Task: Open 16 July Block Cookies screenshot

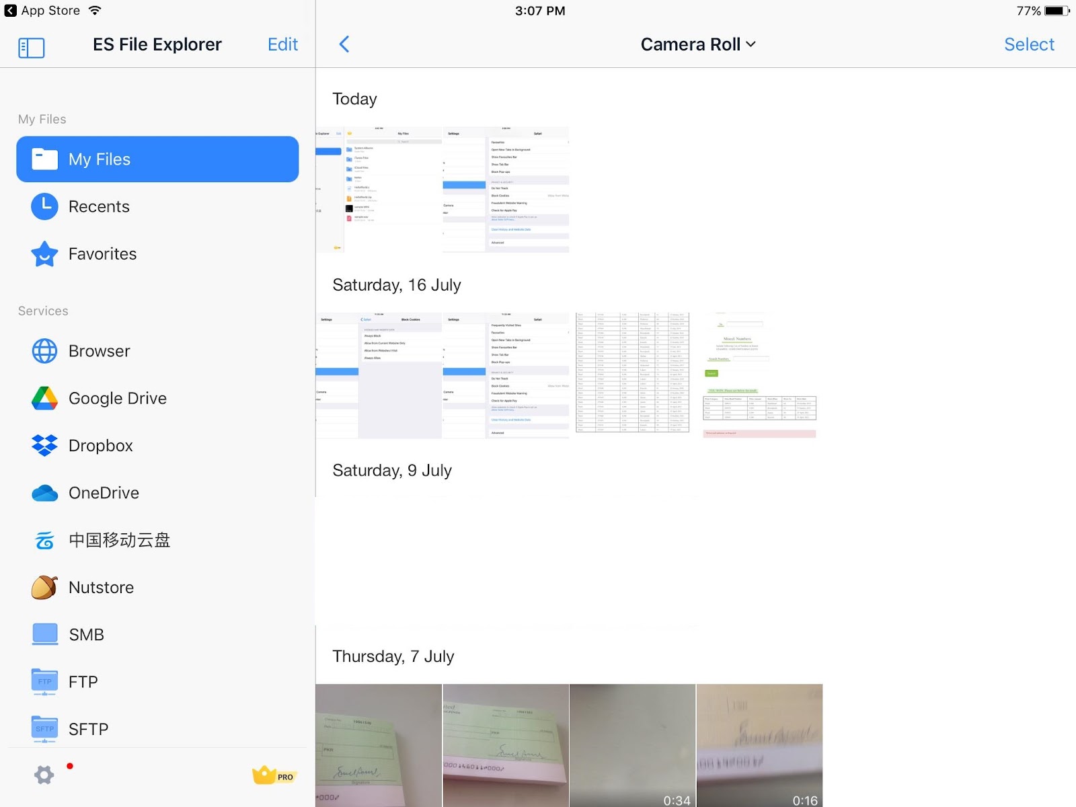Action: (379, 375)
